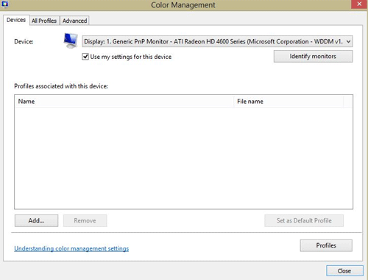Click the Add... button

[36, 220]
